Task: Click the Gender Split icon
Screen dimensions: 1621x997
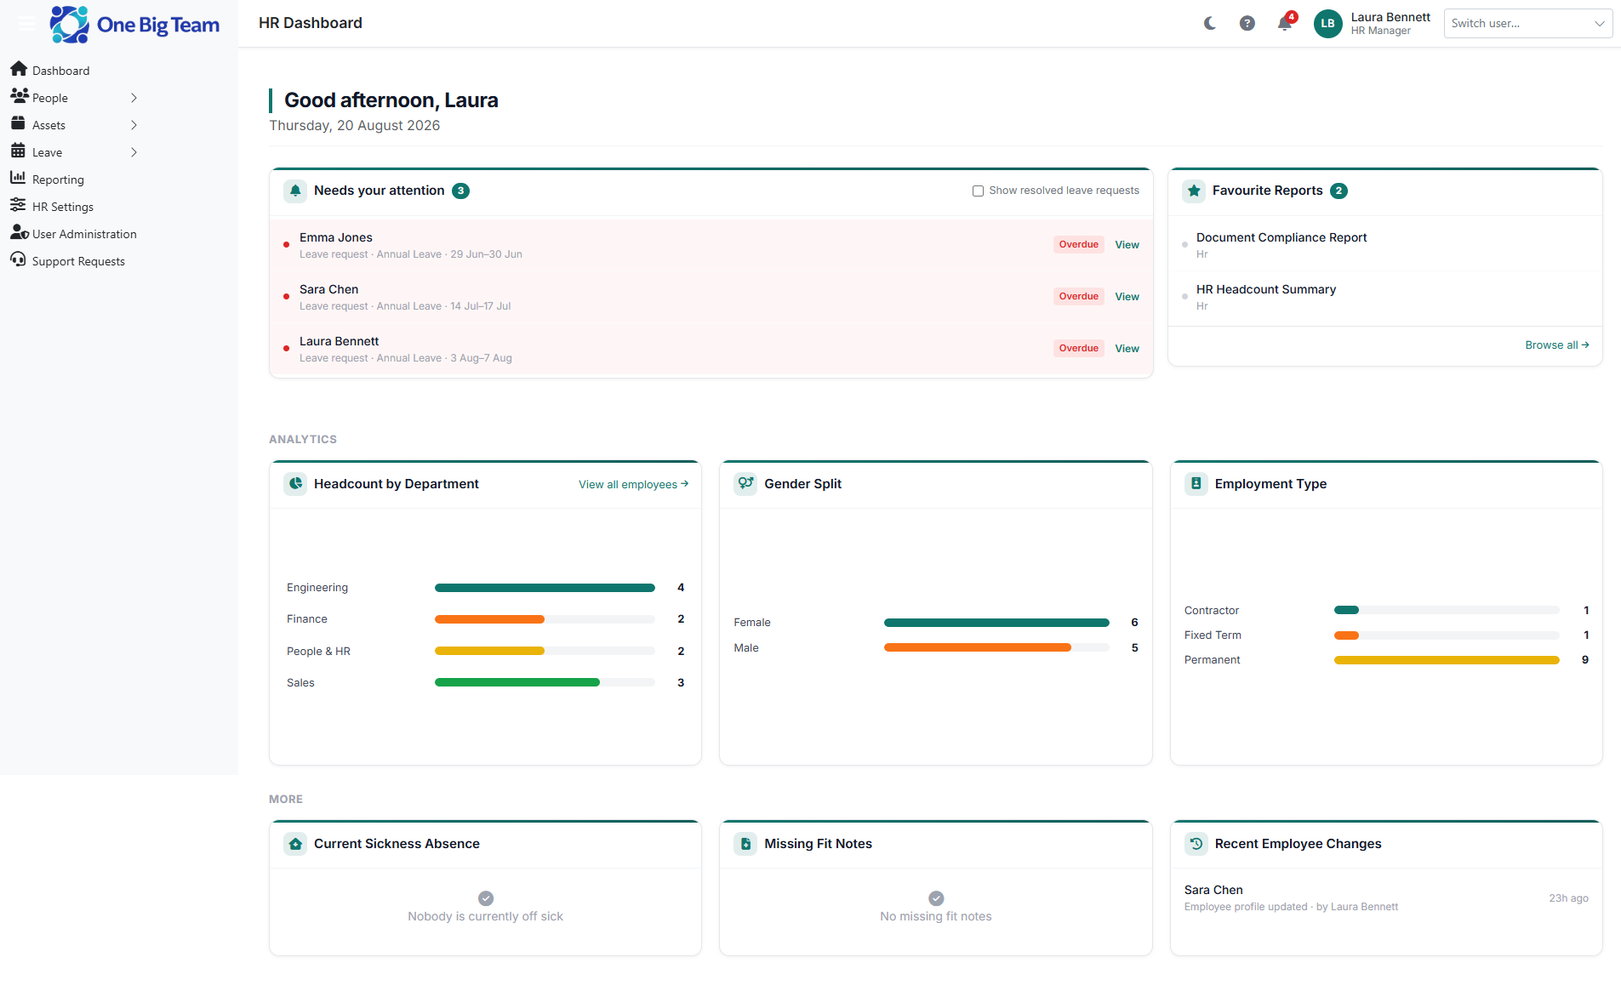Action: click(745, 483)
